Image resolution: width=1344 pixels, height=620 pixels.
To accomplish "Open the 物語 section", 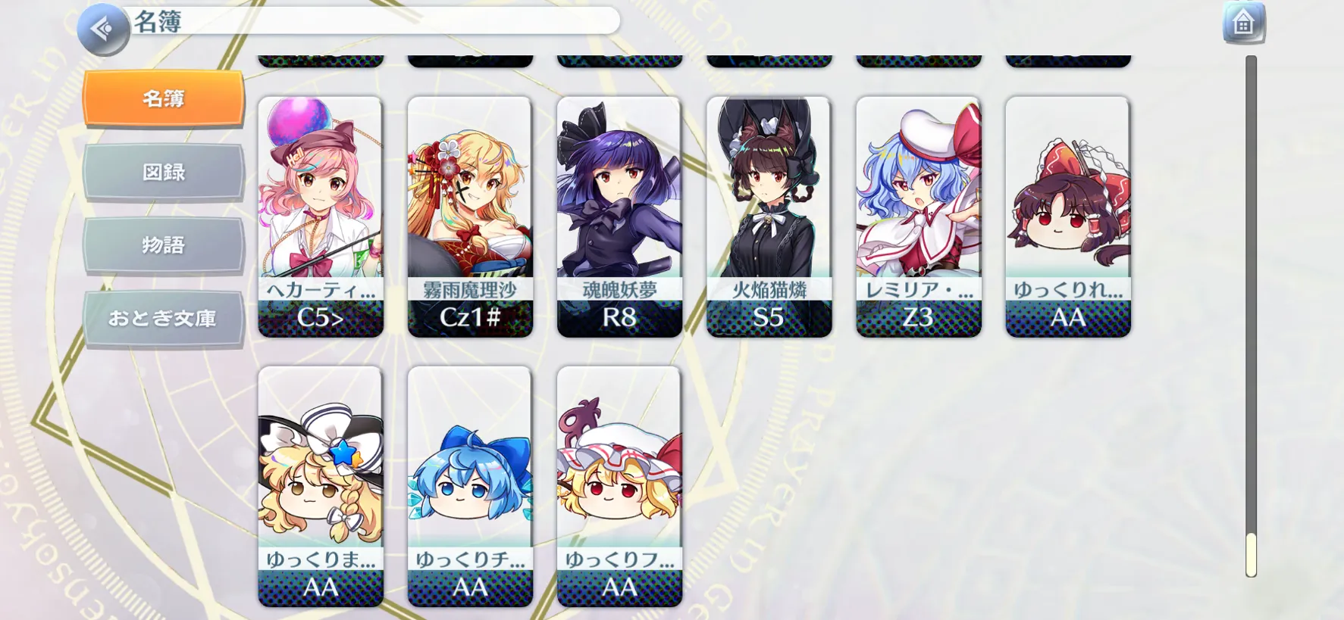I will point(164,245).
